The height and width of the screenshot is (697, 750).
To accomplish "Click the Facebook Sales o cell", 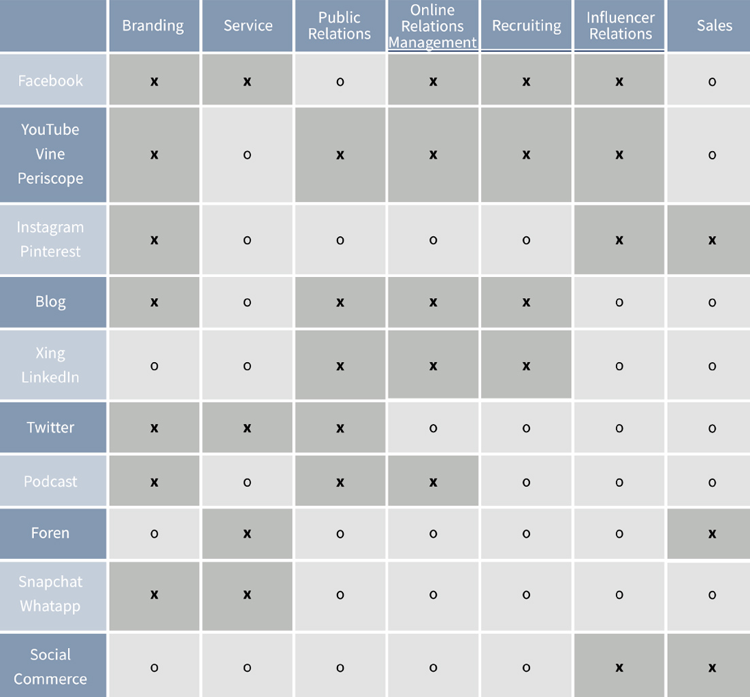I will point(712,81).
